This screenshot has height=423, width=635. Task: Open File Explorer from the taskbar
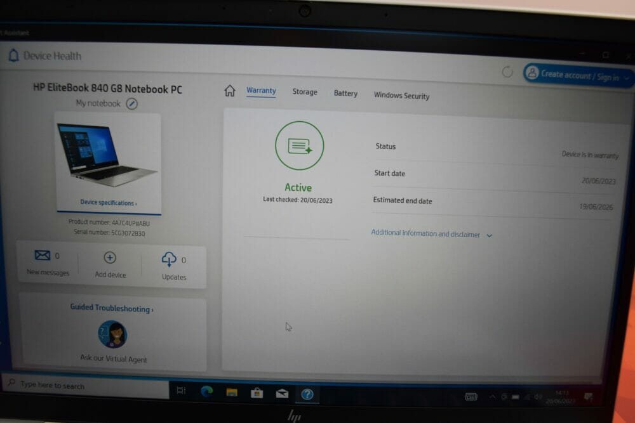[232, 392]
